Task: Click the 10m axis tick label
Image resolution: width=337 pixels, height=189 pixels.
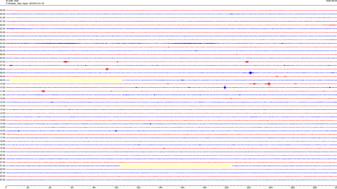Action: (x=116, y=188)
